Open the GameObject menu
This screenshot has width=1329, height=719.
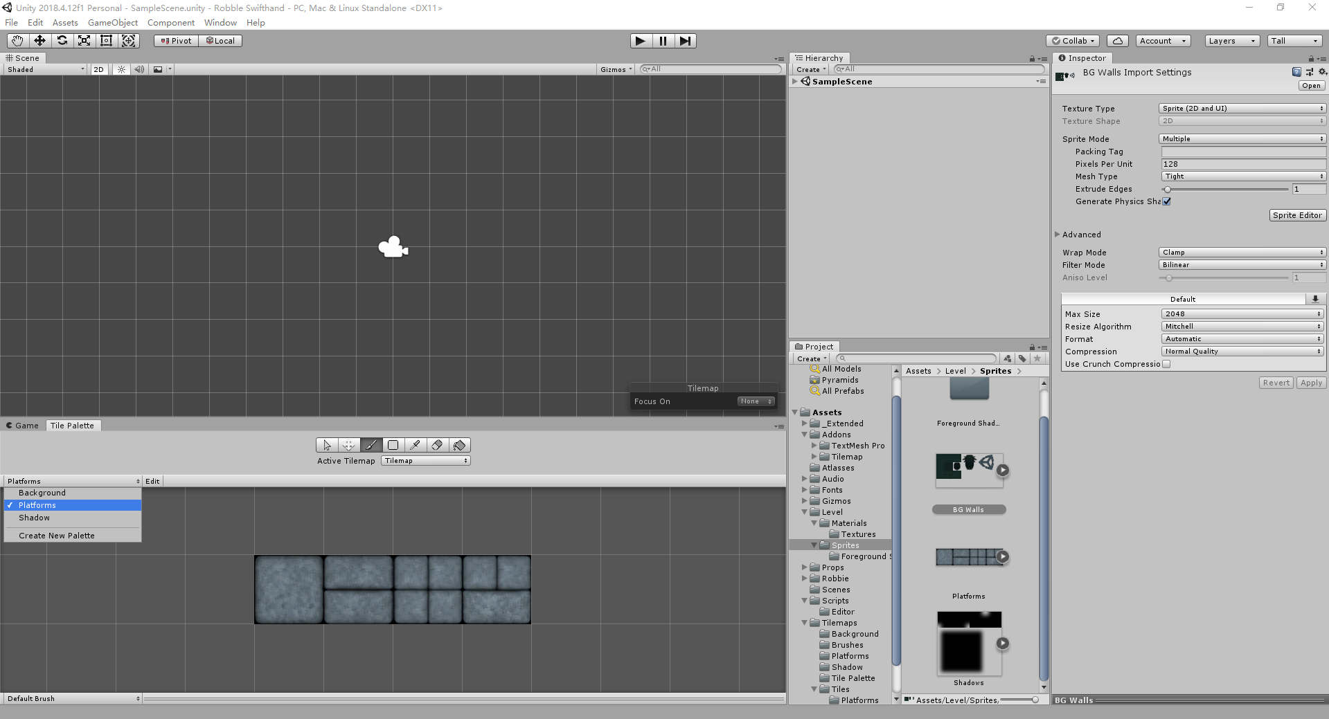(x=113, y=22)
